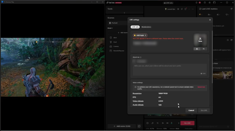Click the speaker audio icon
Screen dimensions: 235x131
pyautogui.click(x=167, y=123)
